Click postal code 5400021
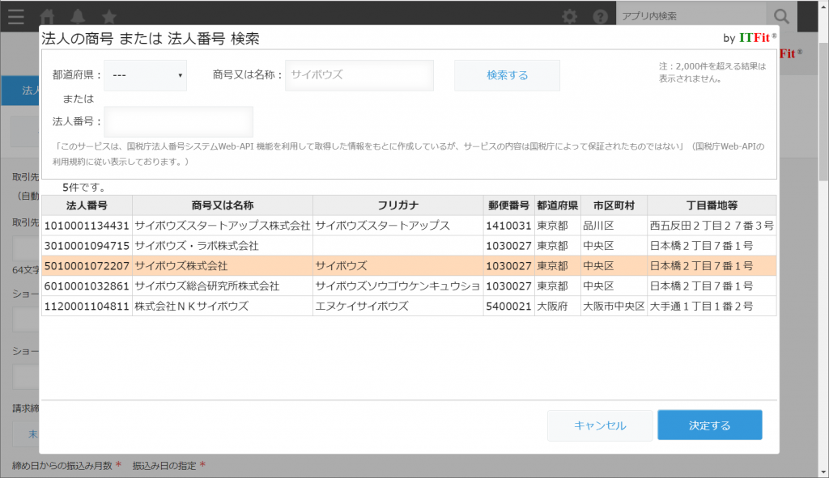Viewport: 829px width, 478px height. [x=508, y=306]
